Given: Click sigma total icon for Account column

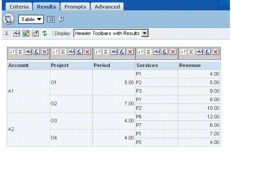Looking at the screenshot, I should [20, 52].
